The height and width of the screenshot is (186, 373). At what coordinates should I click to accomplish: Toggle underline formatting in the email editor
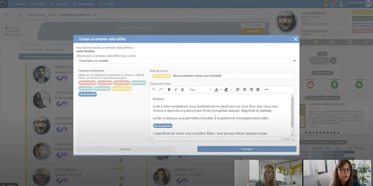[182, 90]
